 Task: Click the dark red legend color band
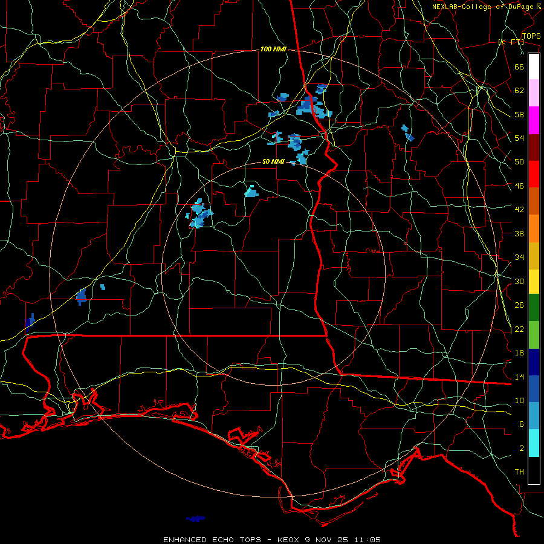point(534,147)
